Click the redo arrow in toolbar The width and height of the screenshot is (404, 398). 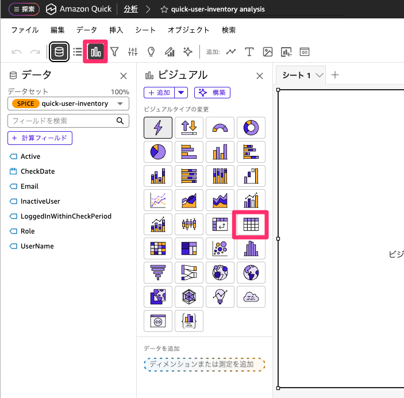35,52
